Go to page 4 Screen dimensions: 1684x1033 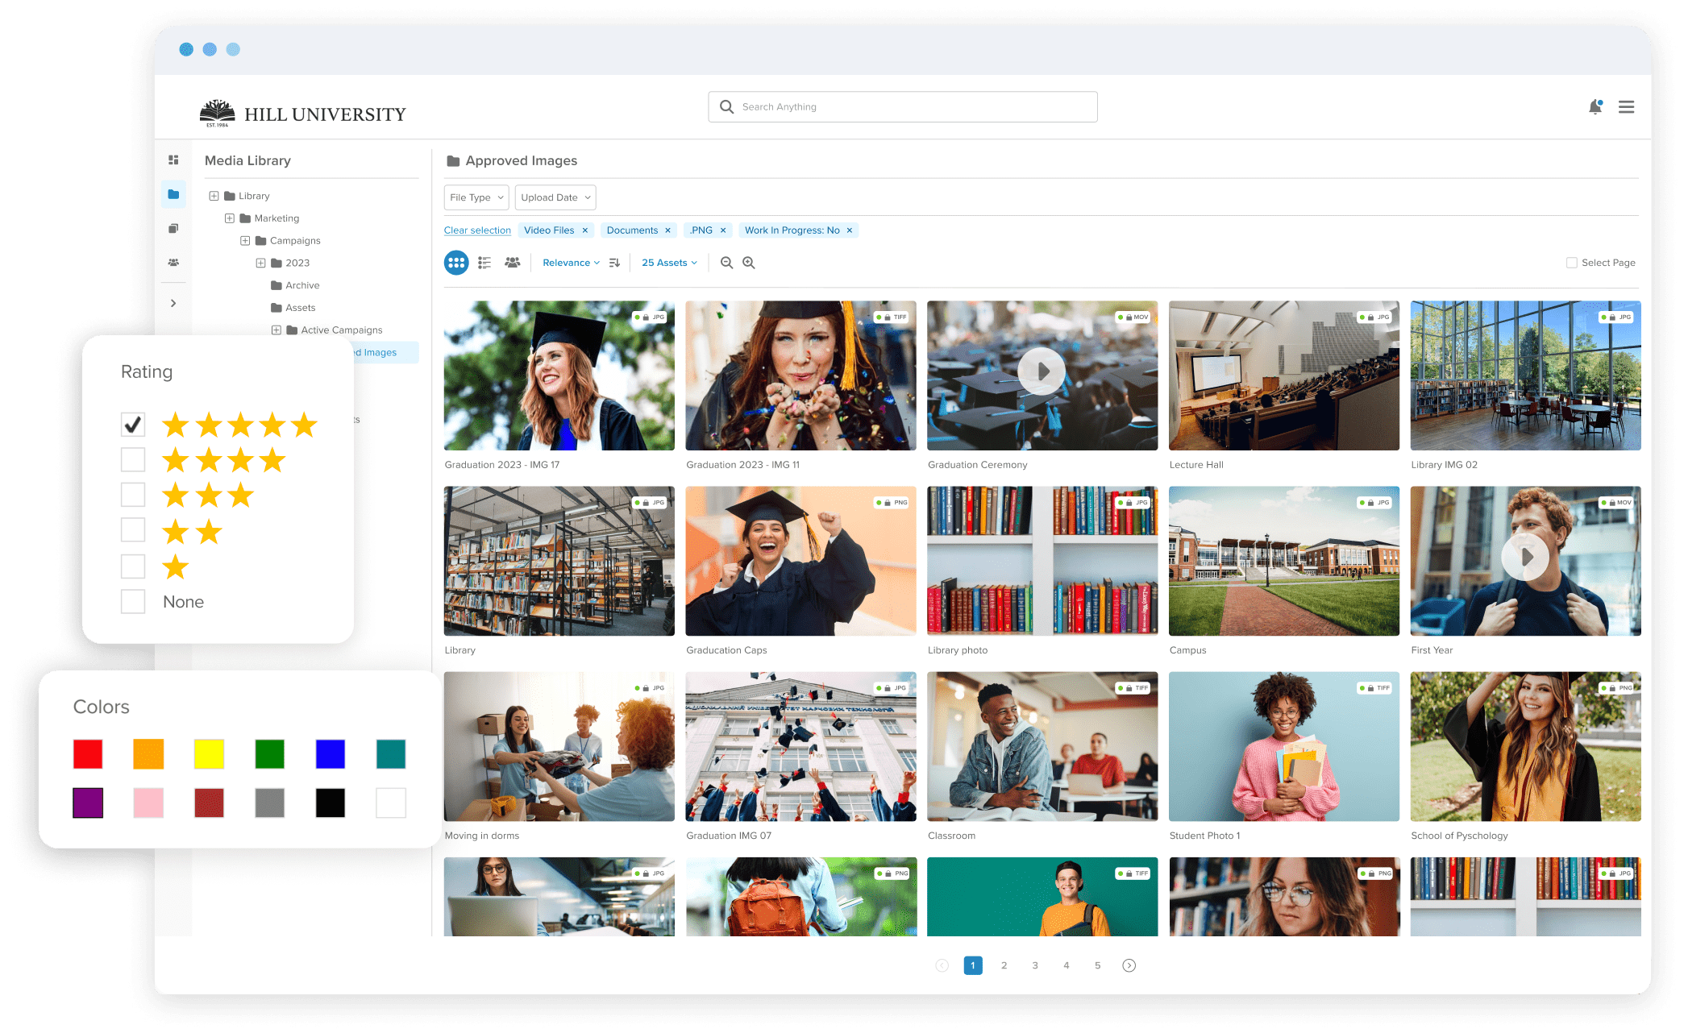[x=1067, y=965]
